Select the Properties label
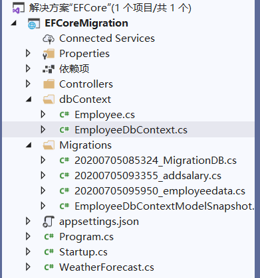This screenshot has width=260, height=278. (84, 54)
